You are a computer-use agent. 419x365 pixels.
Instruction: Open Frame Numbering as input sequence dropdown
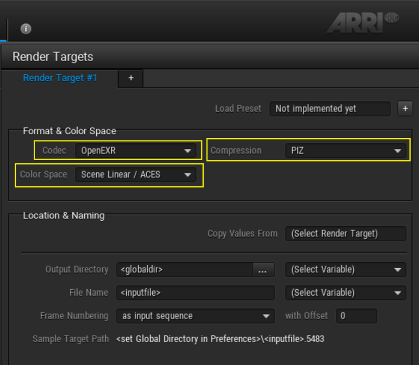click(196, 316)
